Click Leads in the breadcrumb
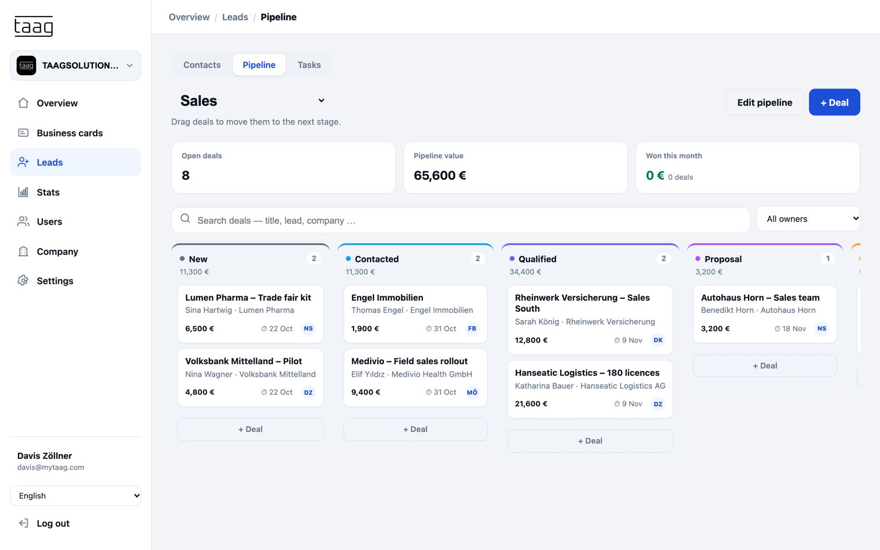 click(235, 17)
